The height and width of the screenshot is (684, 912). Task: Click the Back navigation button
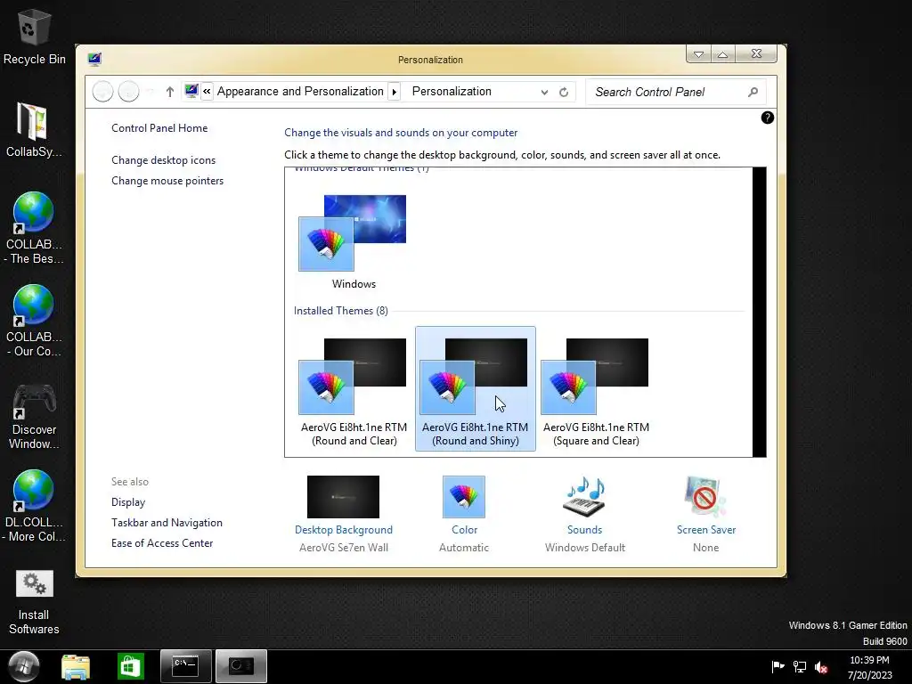(103, 92)
